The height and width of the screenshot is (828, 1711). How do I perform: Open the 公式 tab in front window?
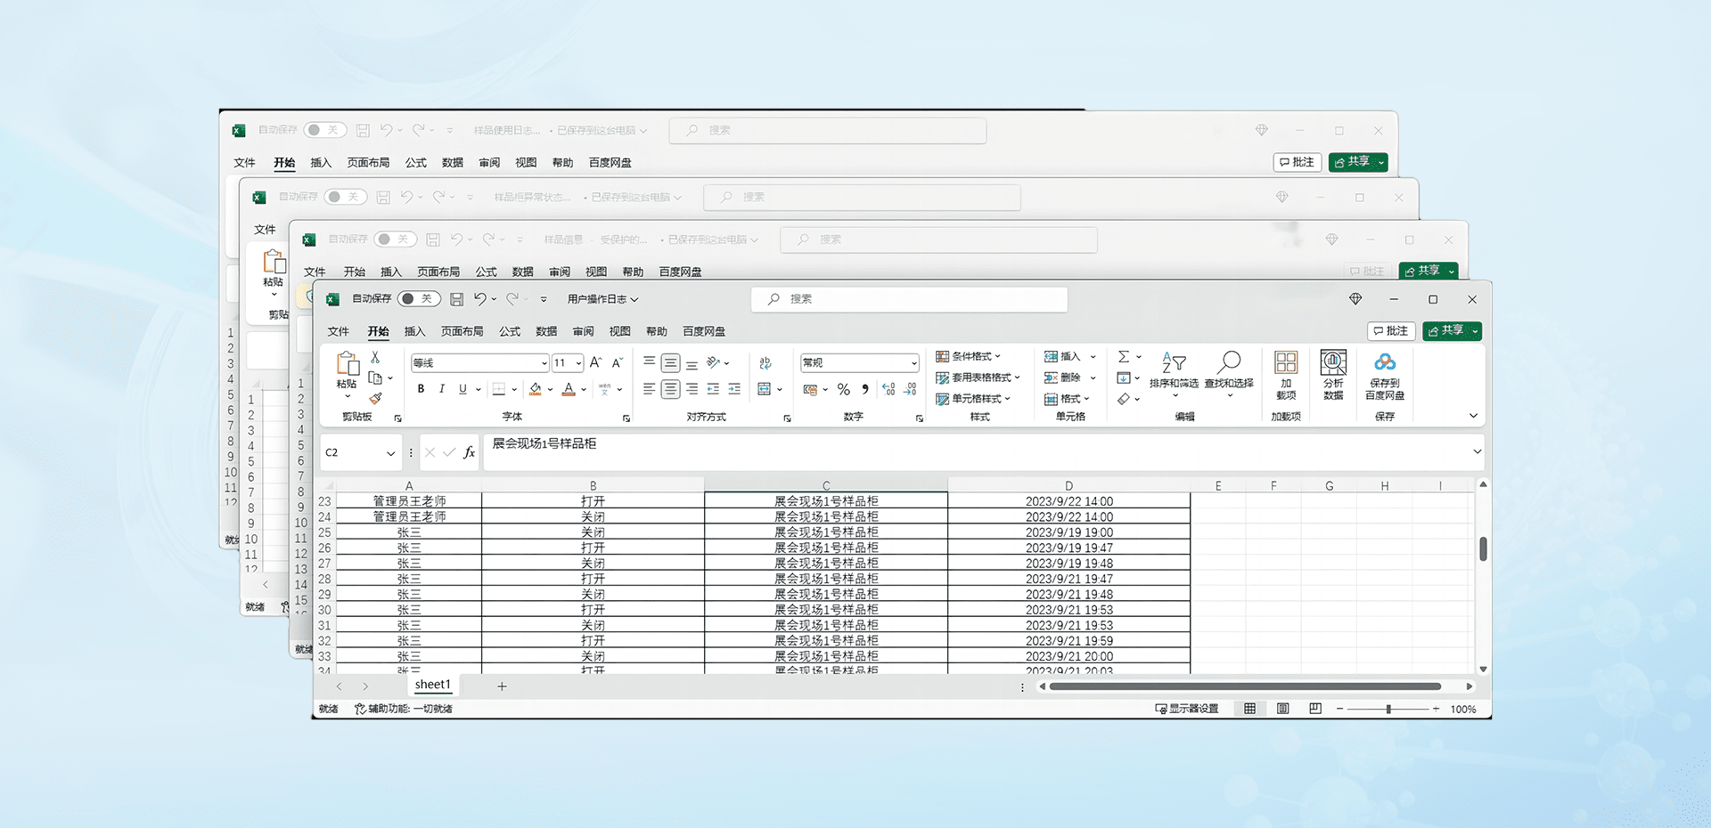pos(510,331)
